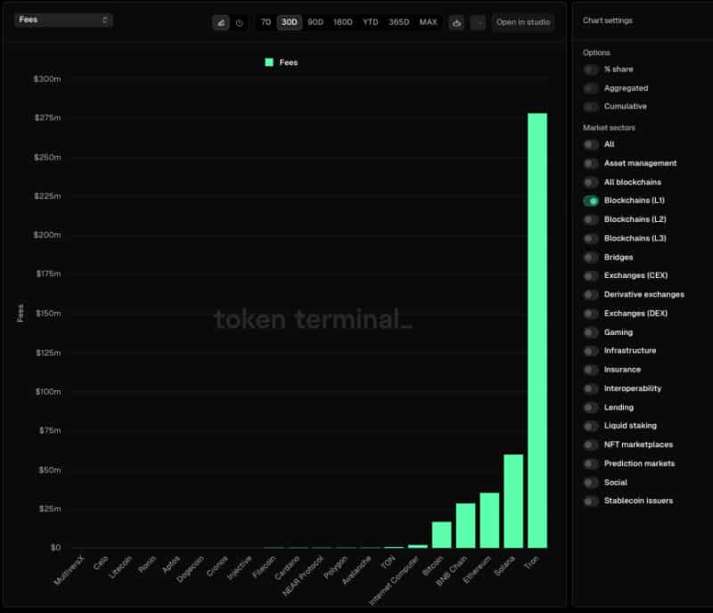
Task: Click the $300m y-axis label
Action: [x=47, y=79]
